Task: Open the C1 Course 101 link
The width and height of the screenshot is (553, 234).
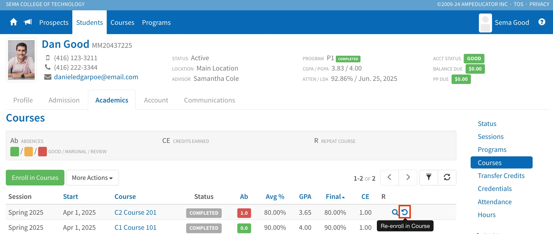Action: pos(135,228)
